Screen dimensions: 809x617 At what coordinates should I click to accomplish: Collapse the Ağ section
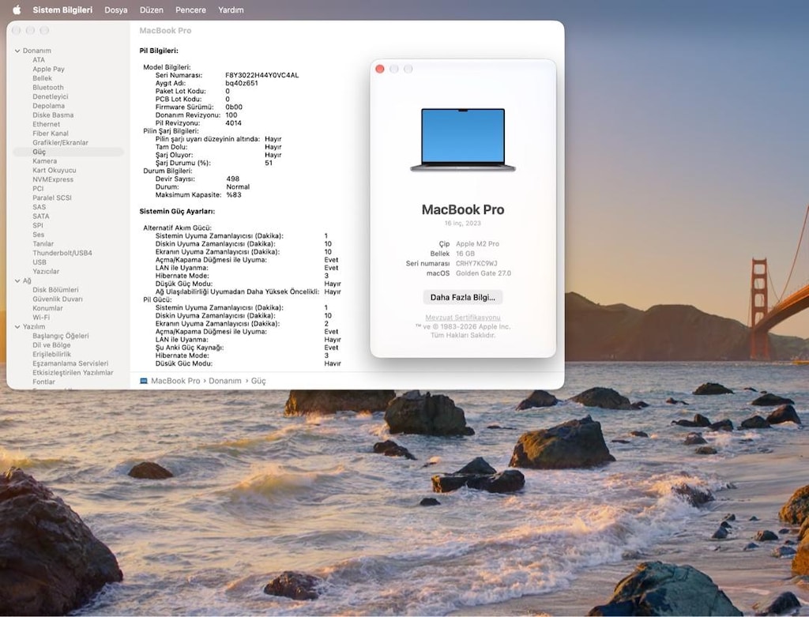coord(17,280)
